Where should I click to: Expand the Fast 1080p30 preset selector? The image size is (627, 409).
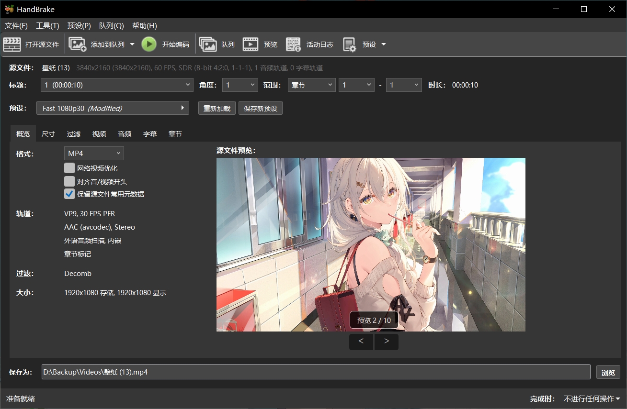click(x=182, y=108)
